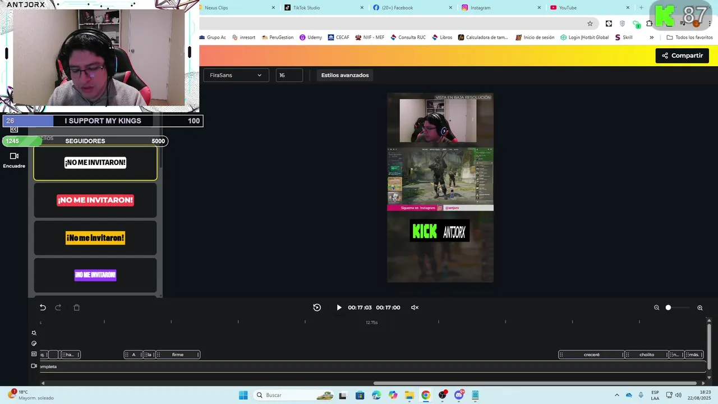Open File Explorer from the taskbar
The width and height of the screenshot is (718, 404).
[x=409, y=395]
